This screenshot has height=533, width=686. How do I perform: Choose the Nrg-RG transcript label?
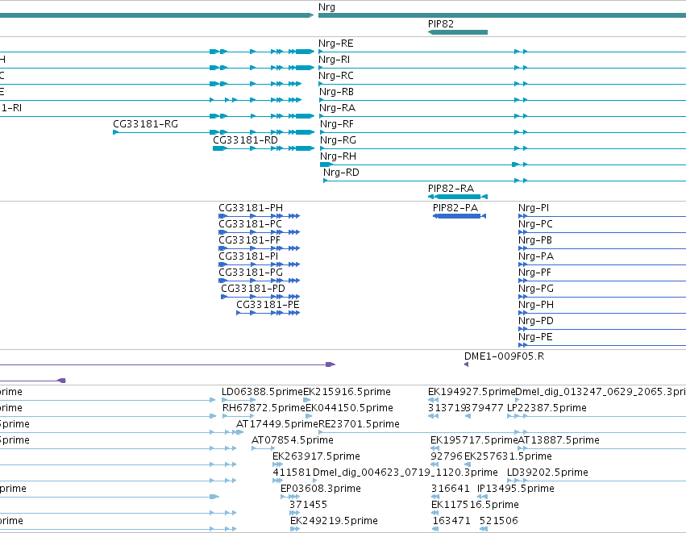click(338, 140)
